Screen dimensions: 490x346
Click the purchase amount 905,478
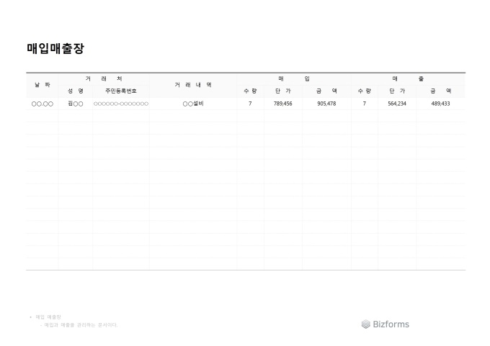(x=326, y=104)
